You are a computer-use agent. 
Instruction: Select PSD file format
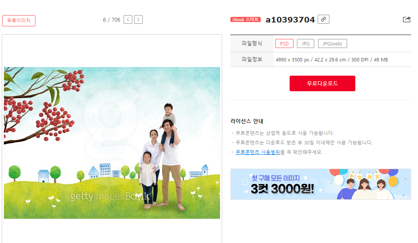pyautogui.click(x=284, y=44)
